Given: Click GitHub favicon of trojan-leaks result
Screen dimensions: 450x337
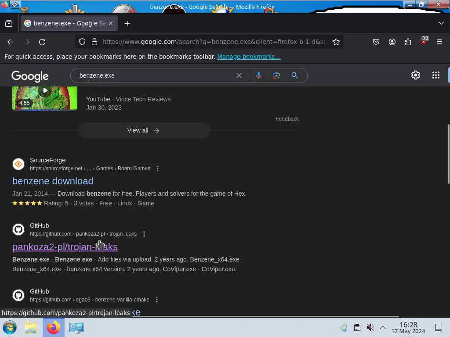Looking at the screenshot, I should (x=18, y=229).
